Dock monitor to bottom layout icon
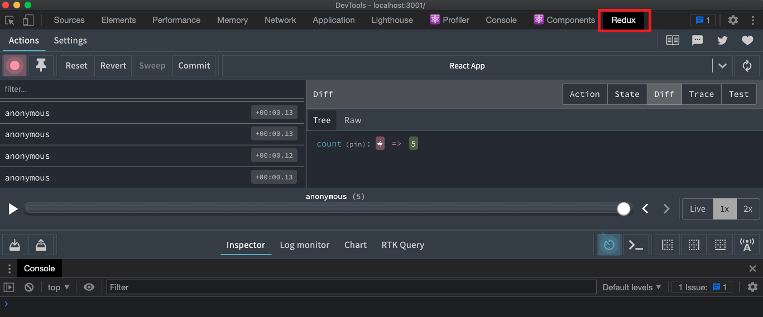This screenshot has height=317, width=763. click(720, 245)
